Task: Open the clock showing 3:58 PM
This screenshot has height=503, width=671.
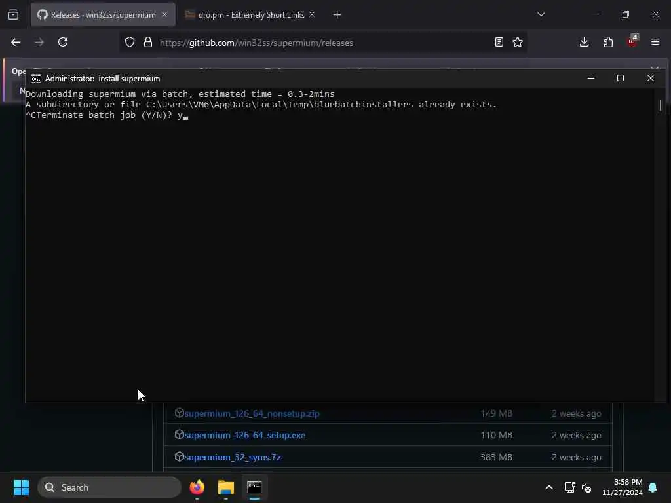Action: (623, 487)
